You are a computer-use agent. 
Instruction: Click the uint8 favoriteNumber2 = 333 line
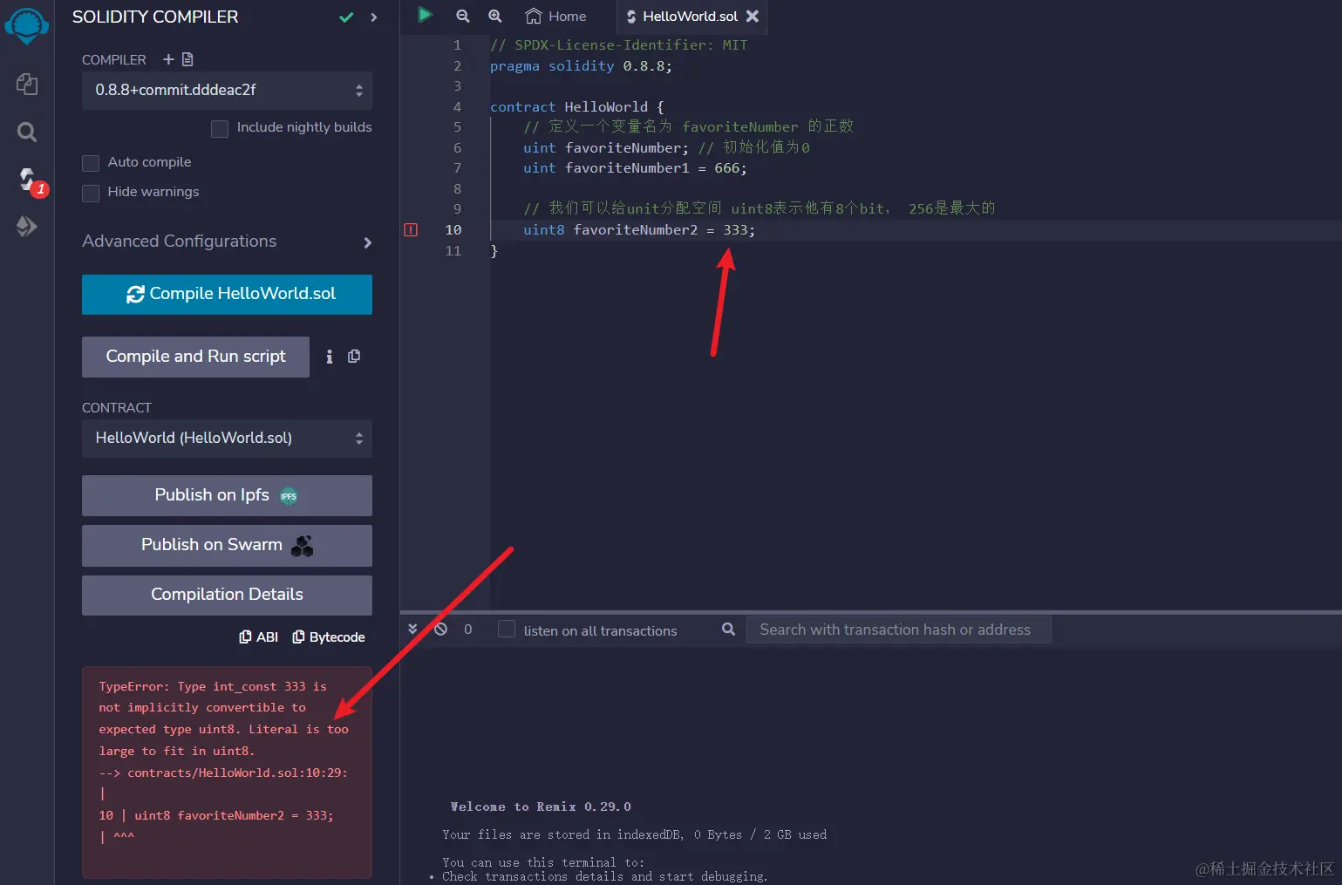(x=639, y=230)
